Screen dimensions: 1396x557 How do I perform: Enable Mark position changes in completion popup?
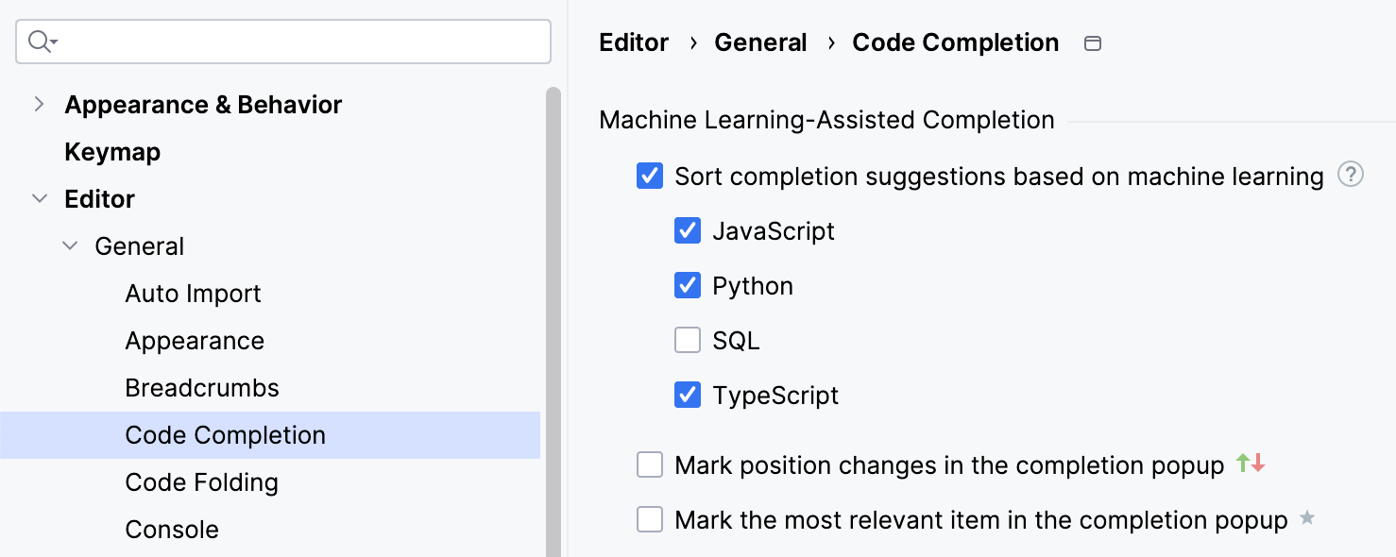[x=650, y=465]
